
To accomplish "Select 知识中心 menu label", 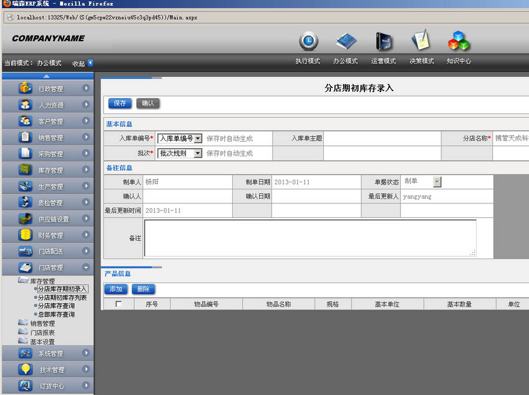I will pos(459,61).
